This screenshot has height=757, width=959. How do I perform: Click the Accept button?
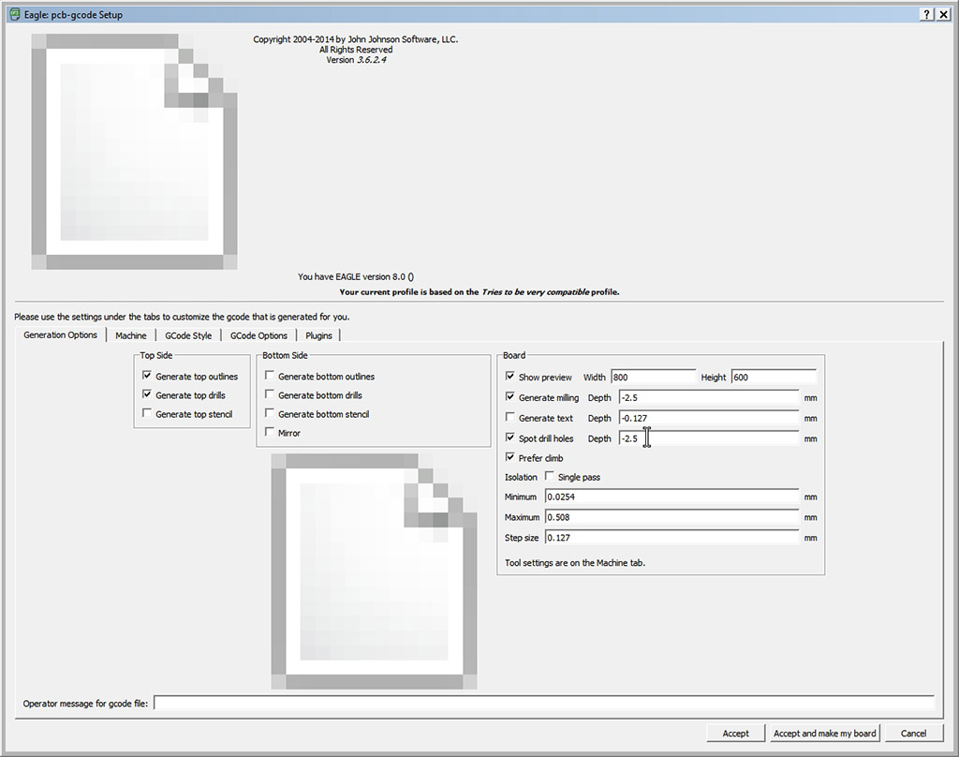pyautogui.click(x=736, y=734)
